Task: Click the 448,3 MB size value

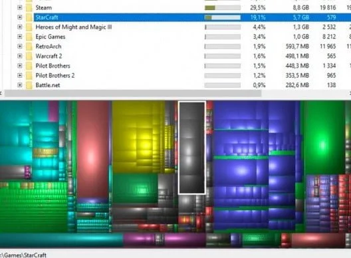Action: pyautogui.click(x=297, y=66)
